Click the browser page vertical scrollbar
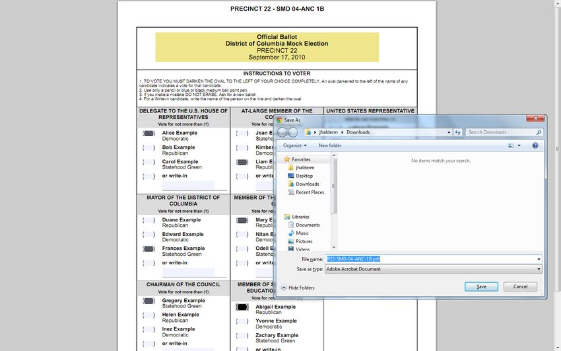 tap(557, 149)
